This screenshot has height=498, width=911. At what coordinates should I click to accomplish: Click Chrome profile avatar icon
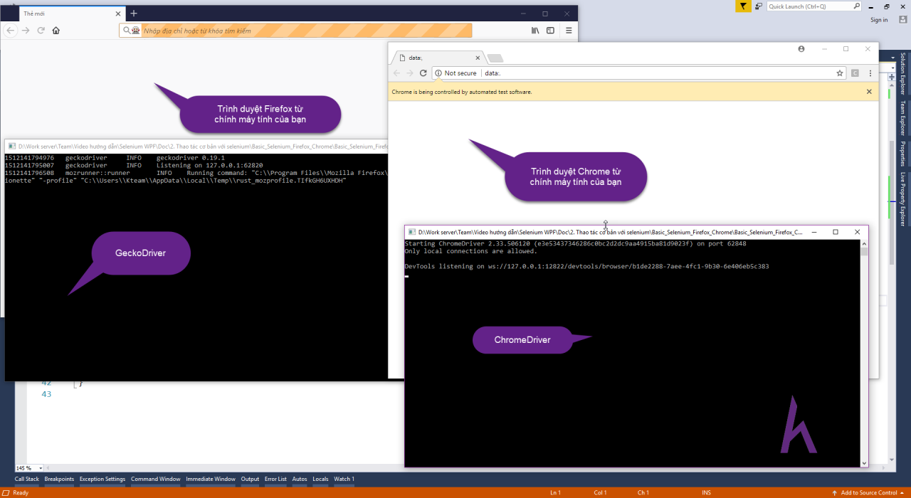pyautogui.click(x=801, y=49)
